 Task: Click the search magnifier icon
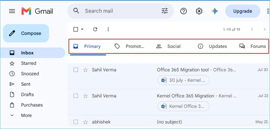[x=76, y=11]
